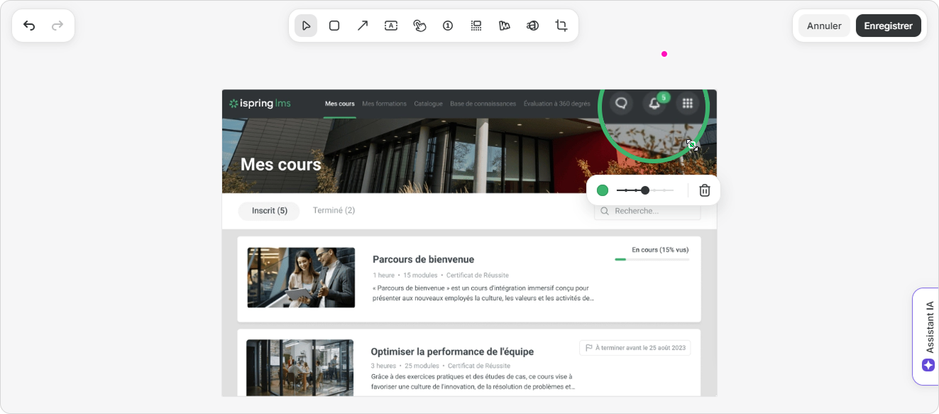This screenshot has width=939, height=414.
Task: Select the highlighter marker tool
Action: (505, 26)
